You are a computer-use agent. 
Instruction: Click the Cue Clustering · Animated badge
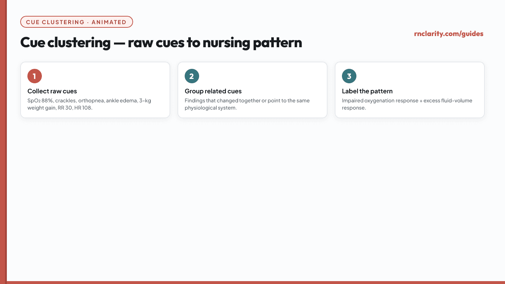click(76, 22)
